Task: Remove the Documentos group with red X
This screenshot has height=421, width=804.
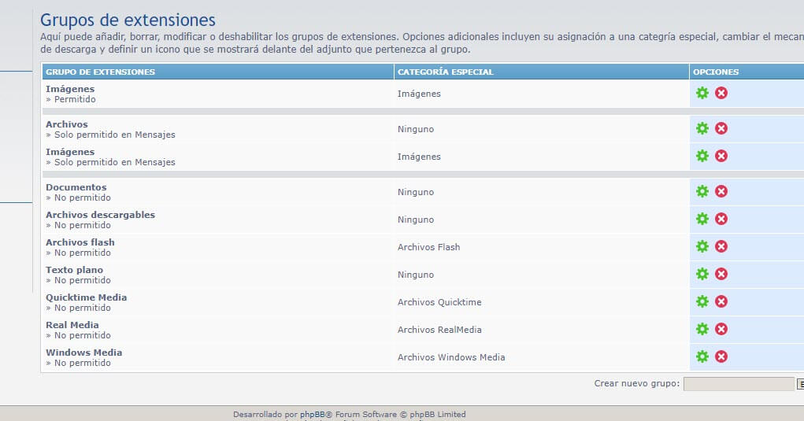Action: (x=721, y=191)
